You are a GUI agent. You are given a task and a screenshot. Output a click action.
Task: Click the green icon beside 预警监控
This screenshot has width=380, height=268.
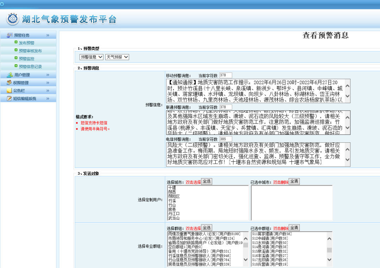tap(16, 58)
